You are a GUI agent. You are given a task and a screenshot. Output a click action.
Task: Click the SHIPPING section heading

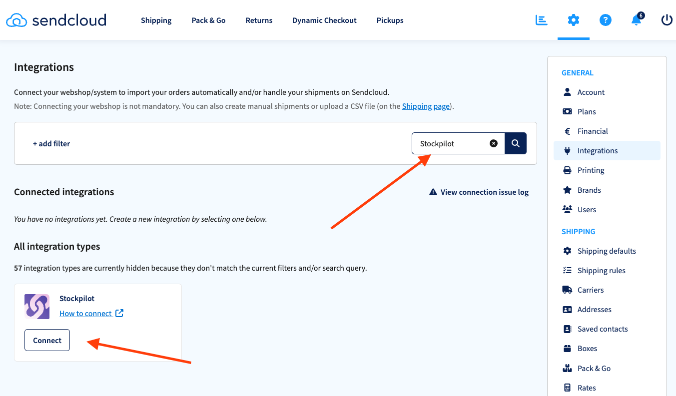click(579, 232)
